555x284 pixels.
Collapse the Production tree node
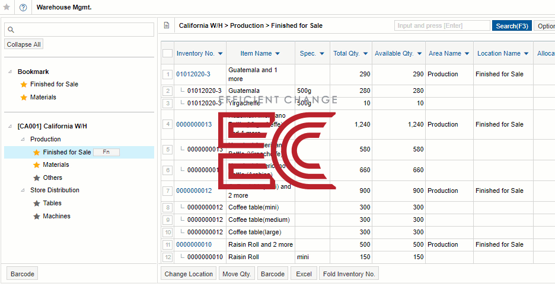tap(23, 139)
